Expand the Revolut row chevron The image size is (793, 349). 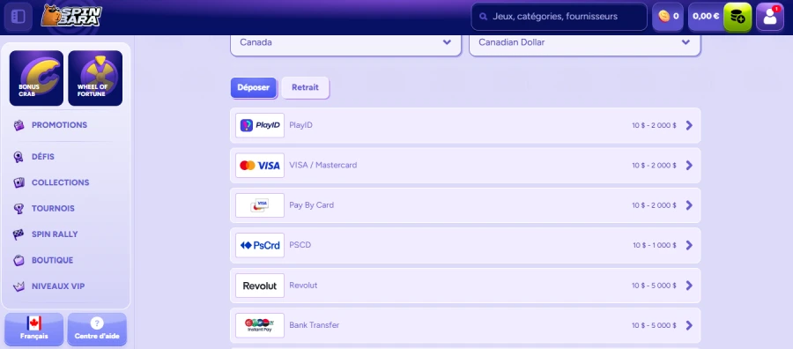tap(689, 286)
